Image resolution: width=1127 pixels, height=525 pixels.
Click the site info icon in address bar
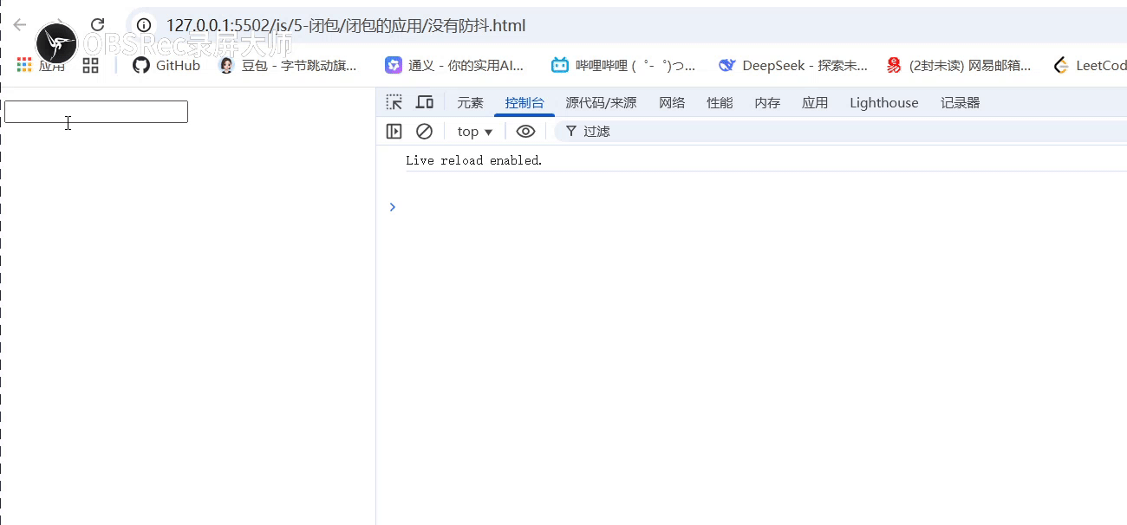pyautogui.click(x=144, y=25)
